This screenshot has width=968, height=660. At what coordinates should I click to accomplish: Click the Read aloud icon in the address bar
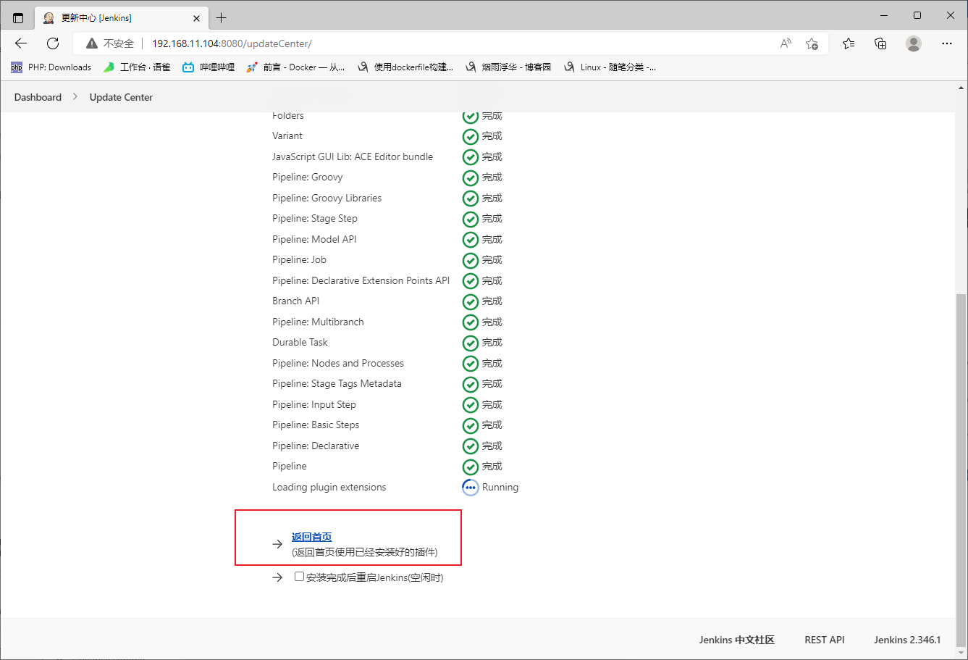(x=786, y=43)
